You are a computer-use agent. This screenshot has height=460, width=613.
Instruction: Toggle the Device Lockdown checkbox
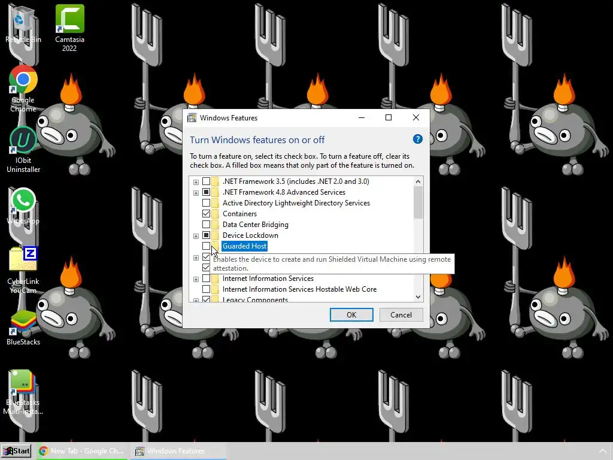206,235
